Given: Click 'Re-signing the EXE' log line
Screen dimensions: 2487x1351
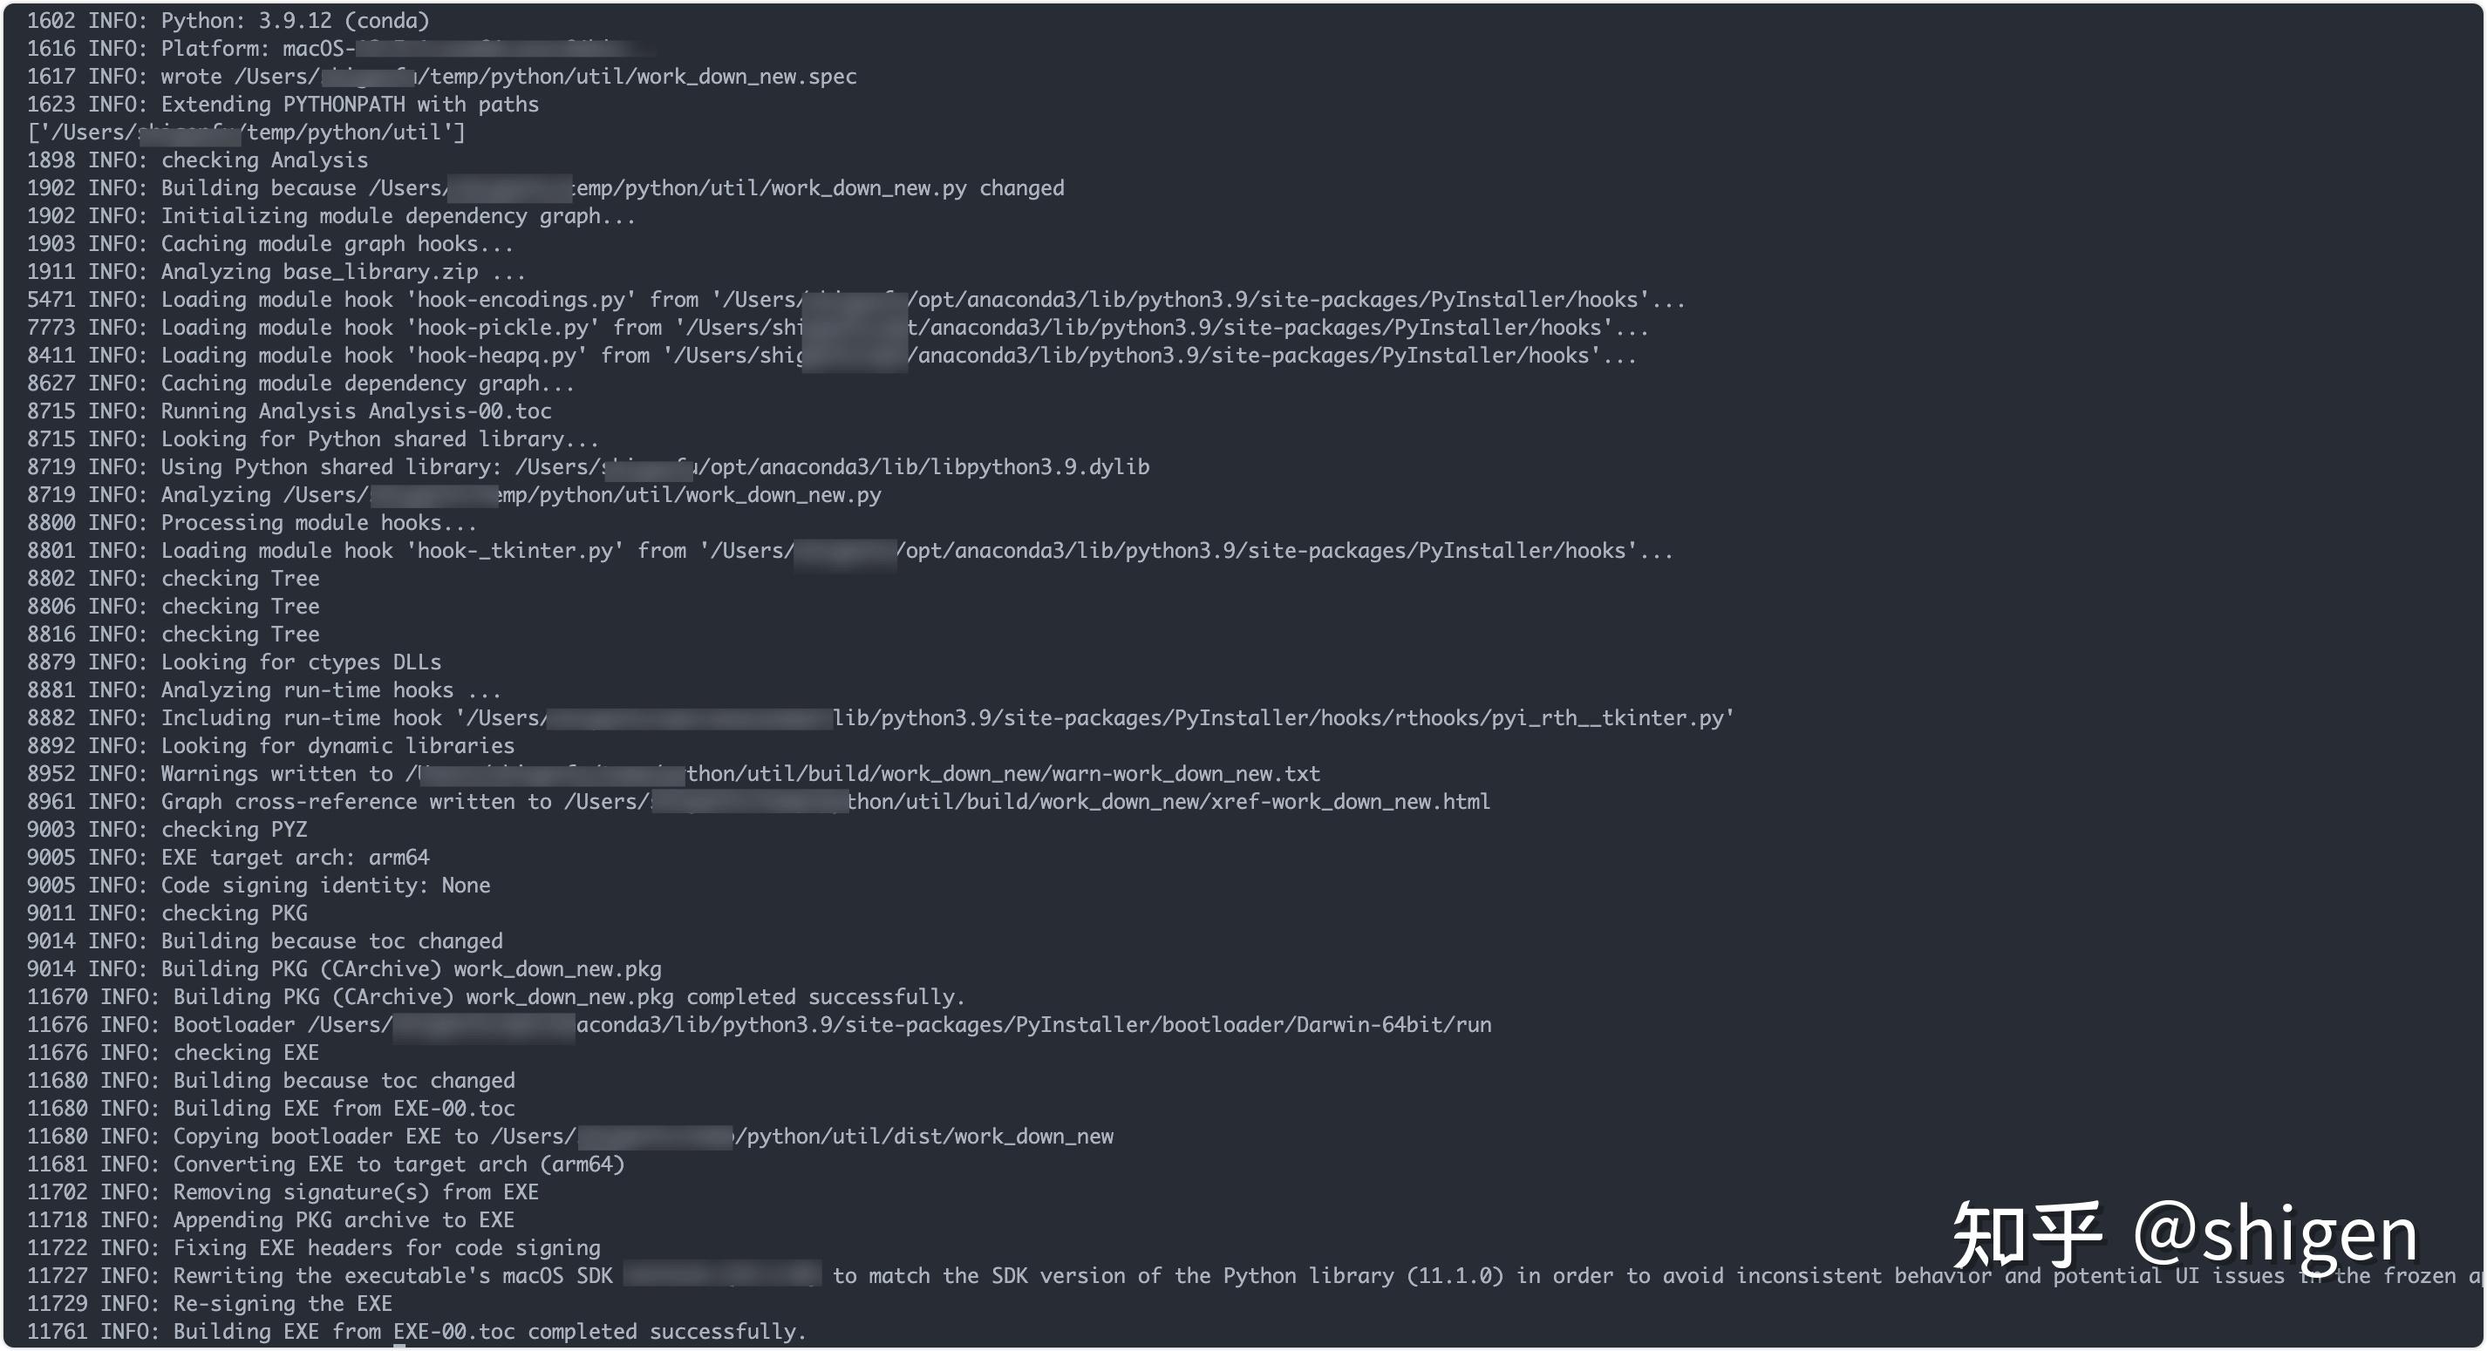Looking at the screenshot, I should pyautogui.click(x=209, y=1304).
